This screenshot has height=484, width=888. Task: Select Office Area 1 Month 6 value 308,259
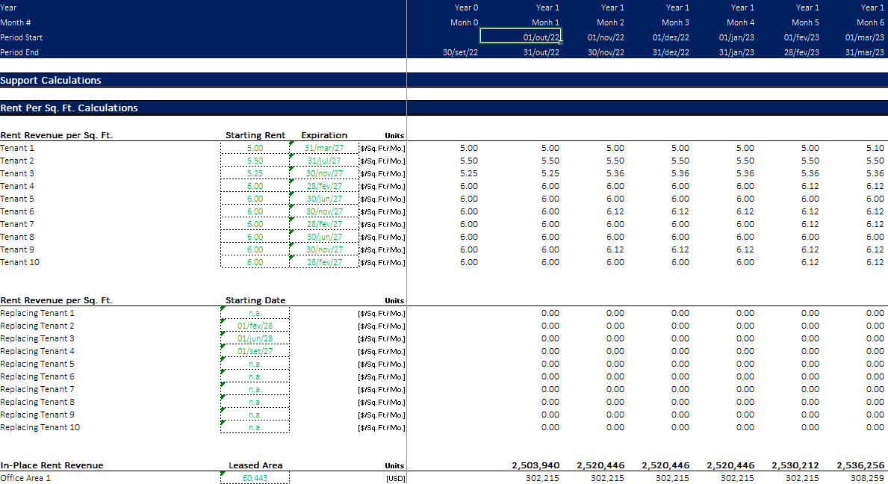[x=868, y=478]
